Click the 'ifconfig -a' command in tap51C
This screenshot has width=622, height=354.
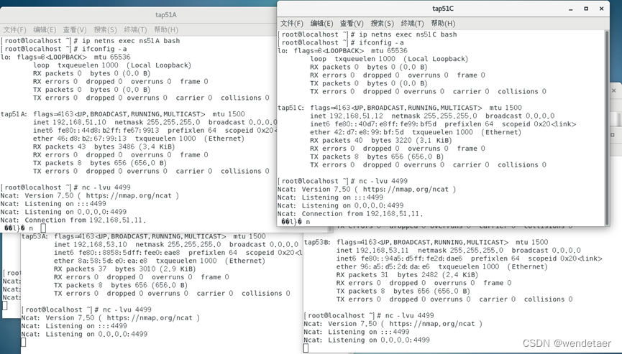click(381, 42)
